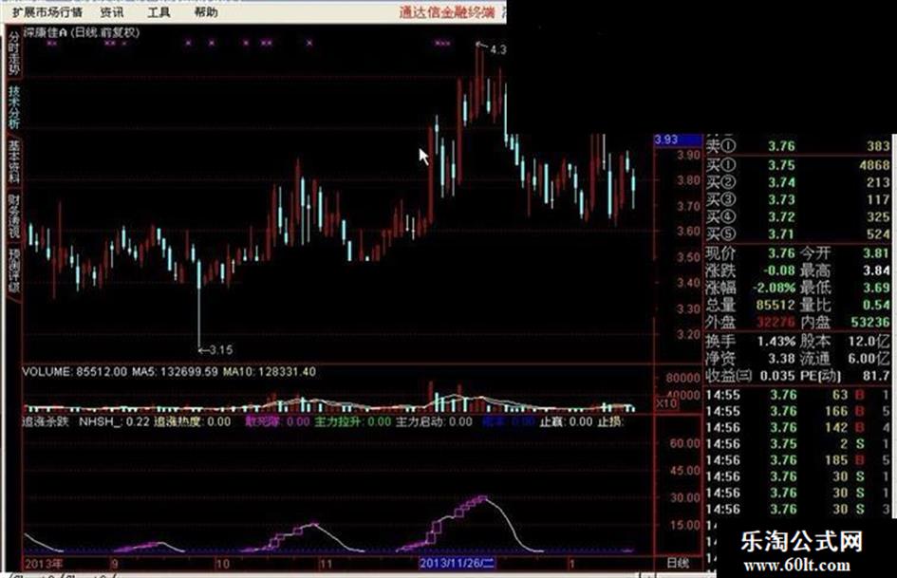
Task: Click the MA10: 128331.40 value
Action: 270,372
